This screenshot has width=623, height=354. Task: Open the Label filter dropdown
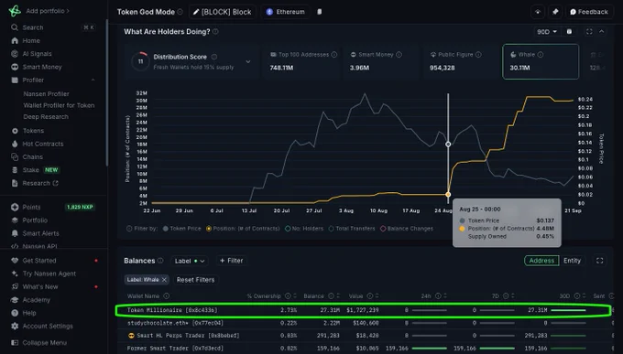click(190, 261)
